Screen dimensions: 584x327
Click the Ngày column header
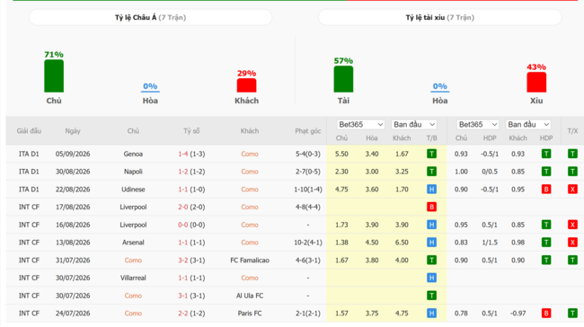(x=73, y=131)
